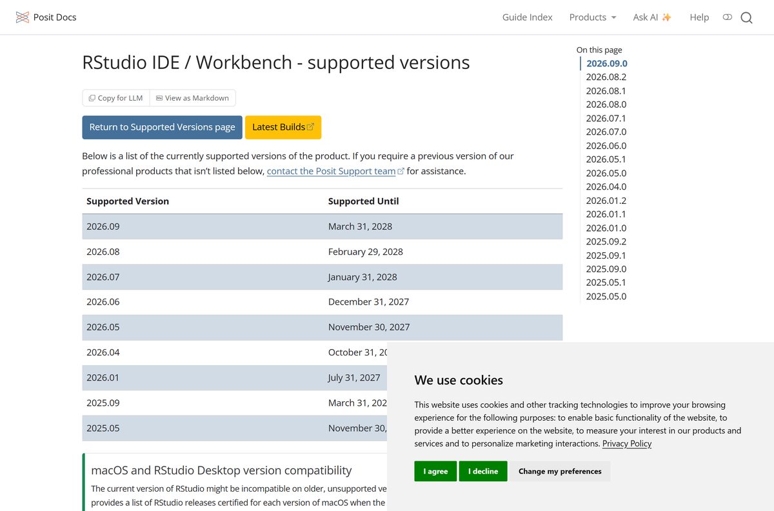Jump to 2026.07.1 in page outline
Image resolution: width=774 pixels, height=511 pixels.
606,118
